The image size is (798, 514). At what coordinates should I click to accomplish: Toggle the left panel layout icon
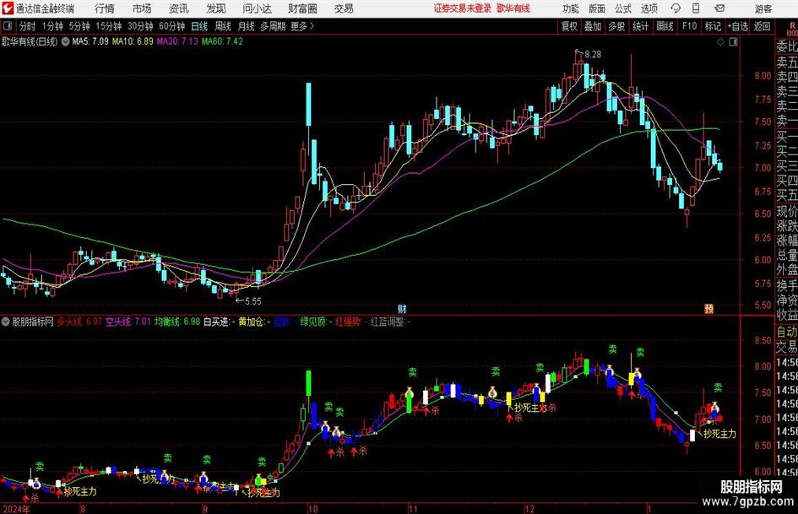coord(8,26)
